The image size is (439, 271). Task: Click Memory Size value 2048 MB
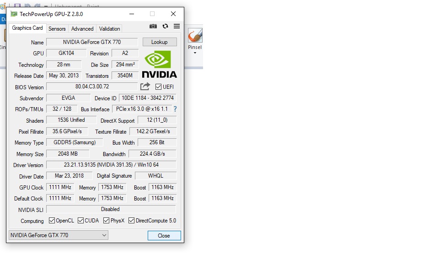coord(68,153)
